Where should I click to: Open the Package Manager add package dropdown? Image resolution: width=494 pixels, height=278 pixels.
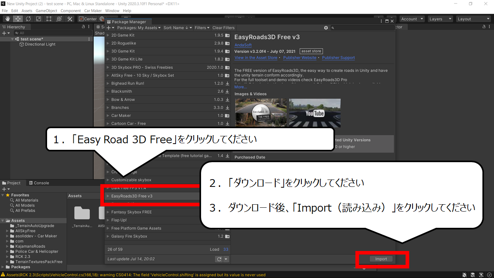(111, 28)
